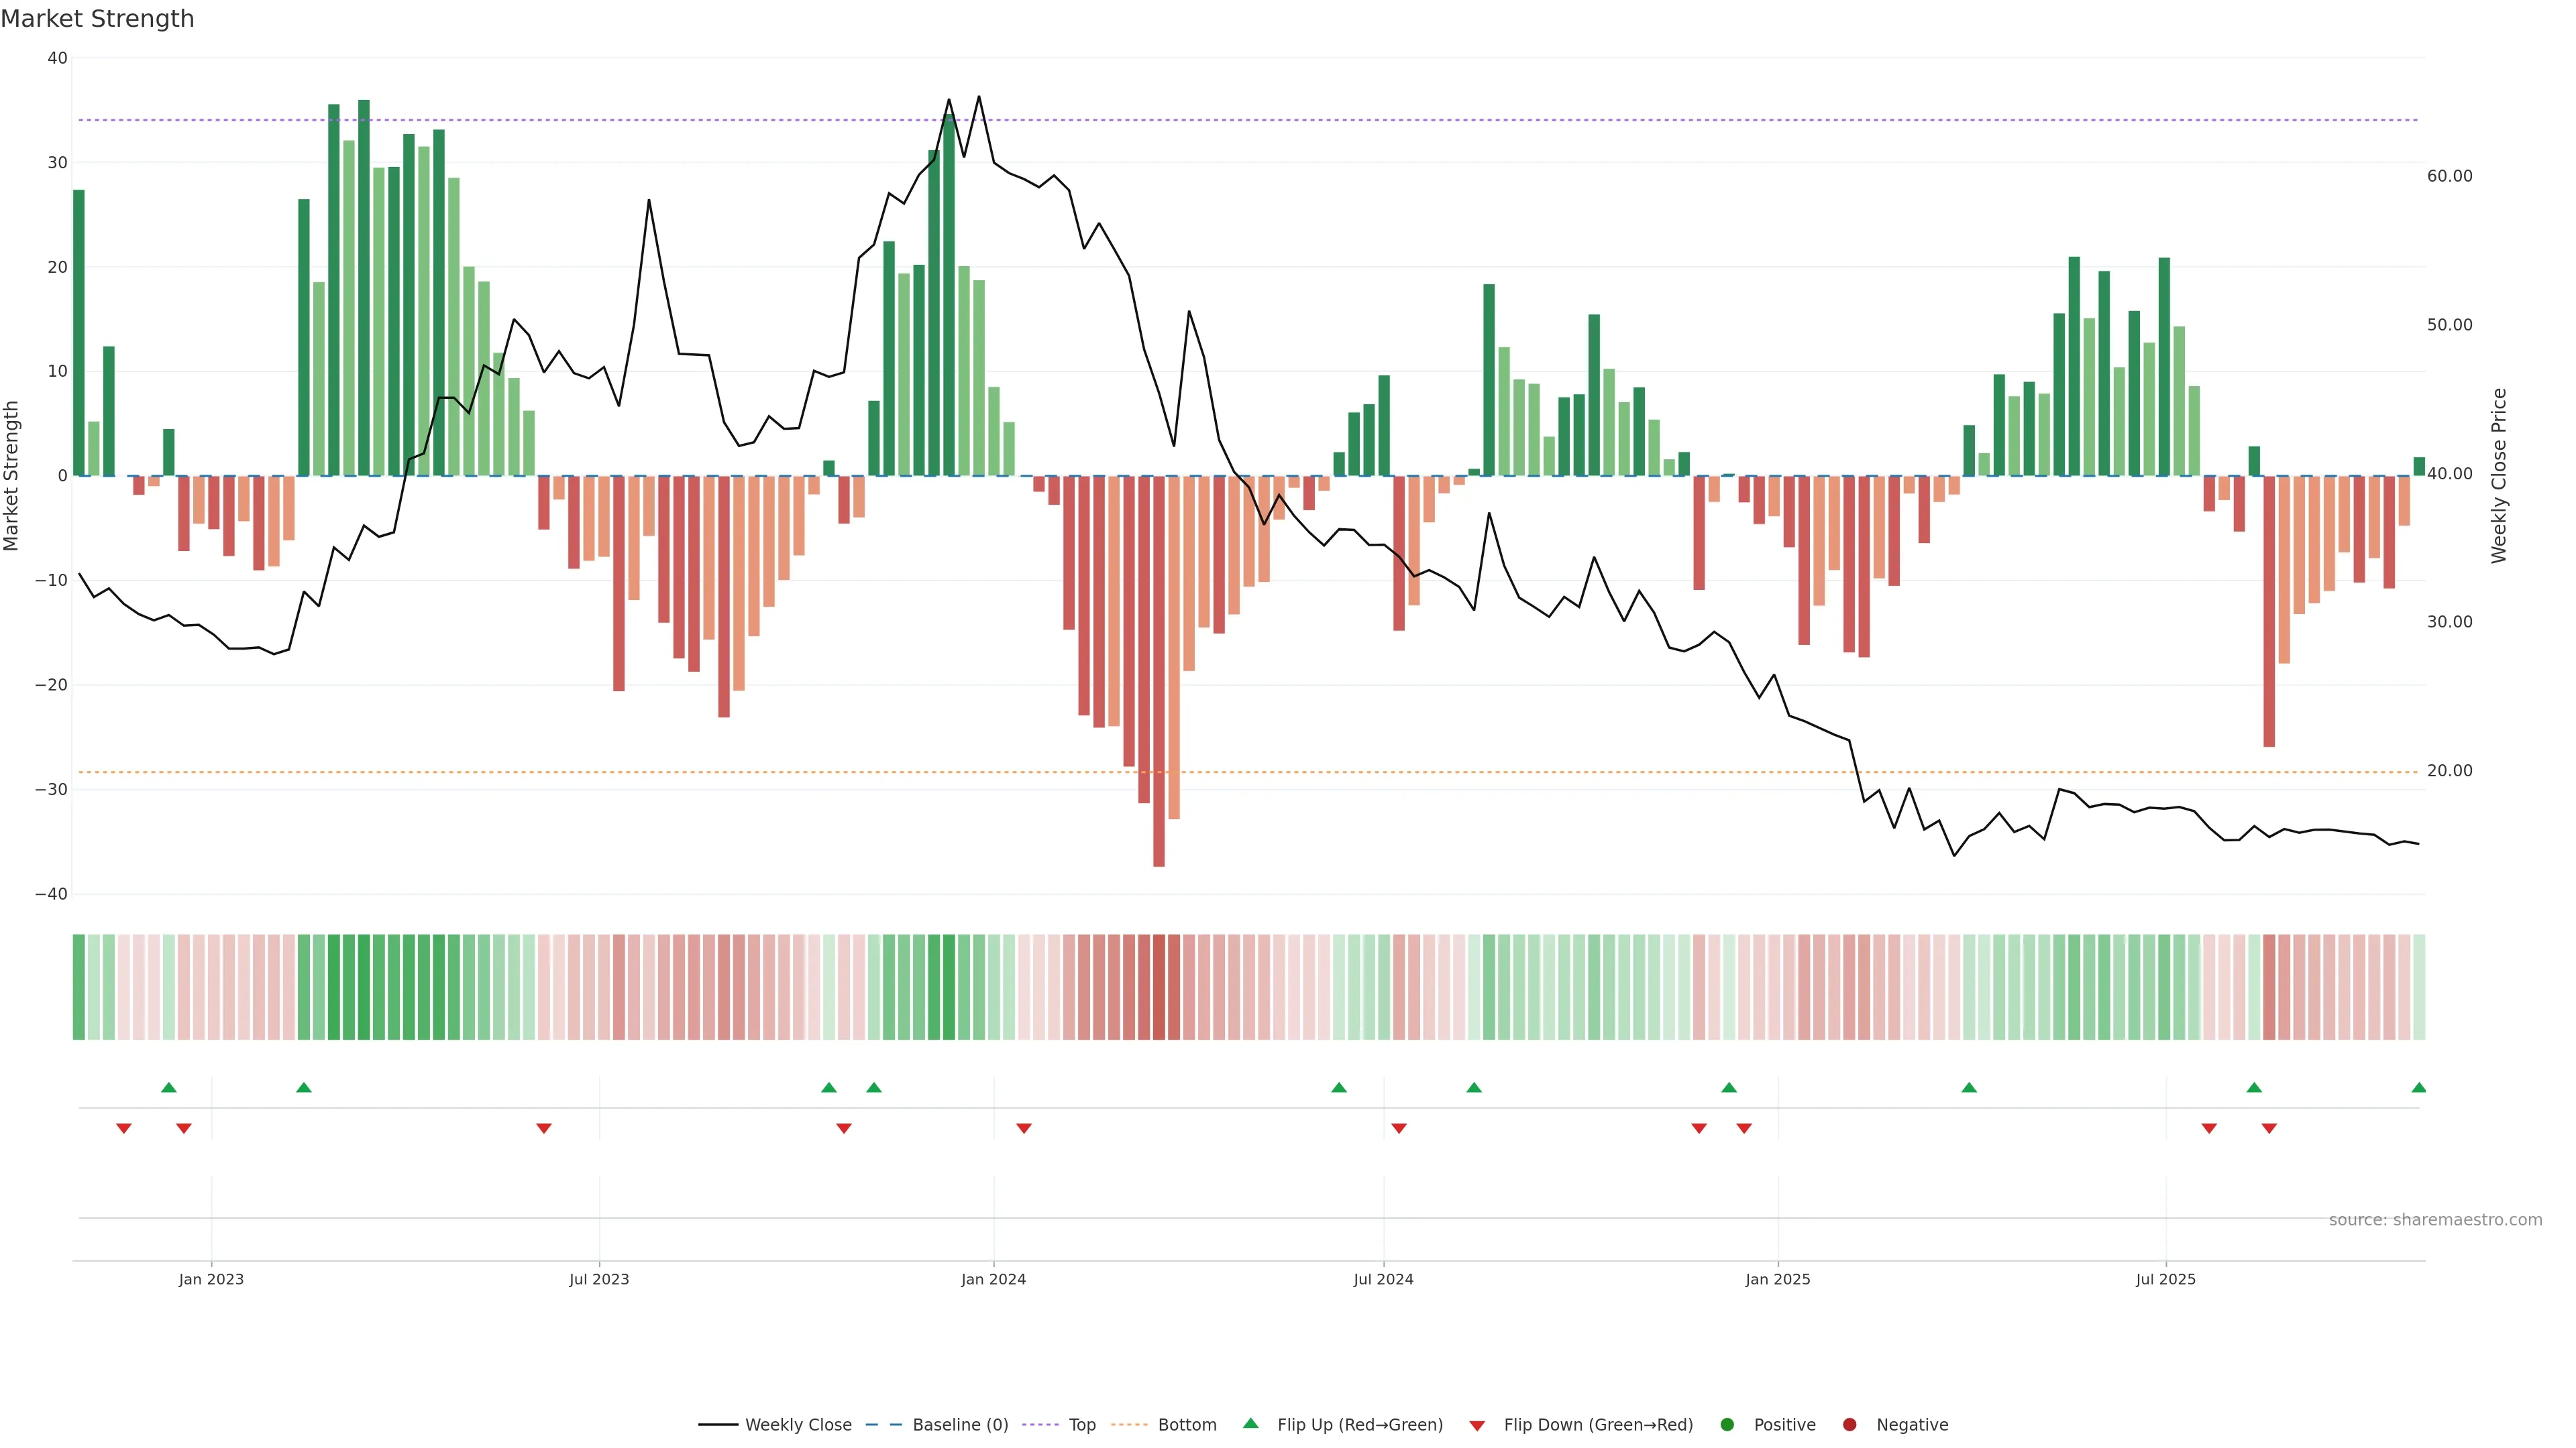Image resolution: width=2576 pixels, height=1448 pixels.
Task: Click the Jul 2025 x-axis label
Action: pyautogui.click(x=2165, y=1279)
